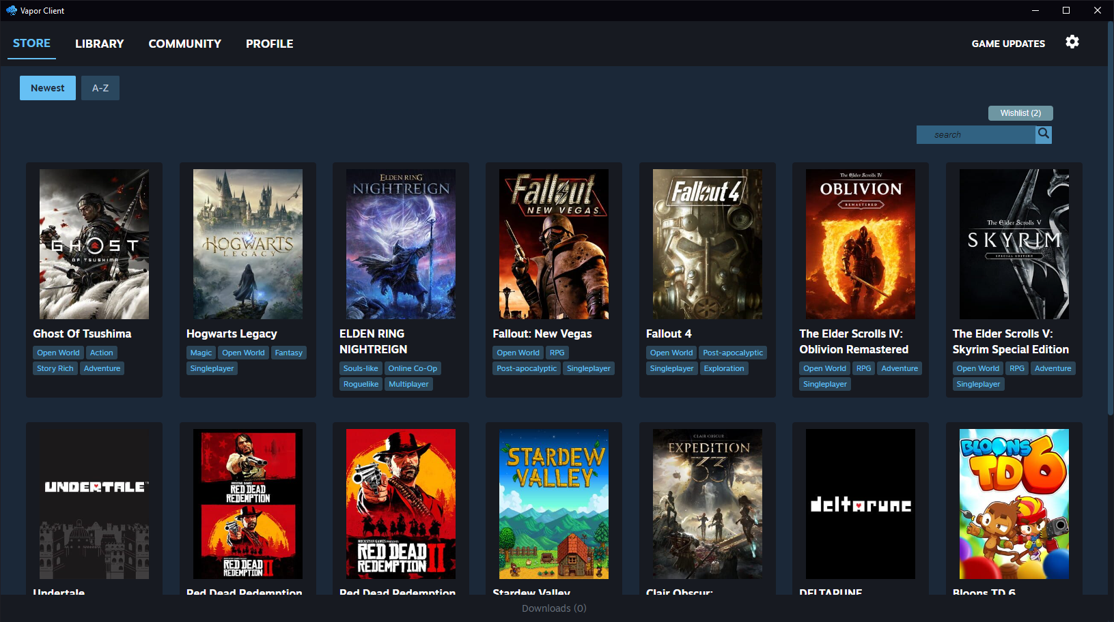Focus the search input field
The width and height of the screenshot is (1114, 622).
click(975, 134)
